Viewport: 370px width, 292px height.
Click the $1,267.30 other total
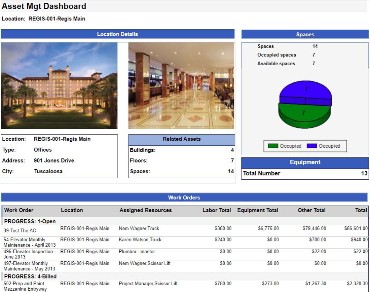click(316, 284)
